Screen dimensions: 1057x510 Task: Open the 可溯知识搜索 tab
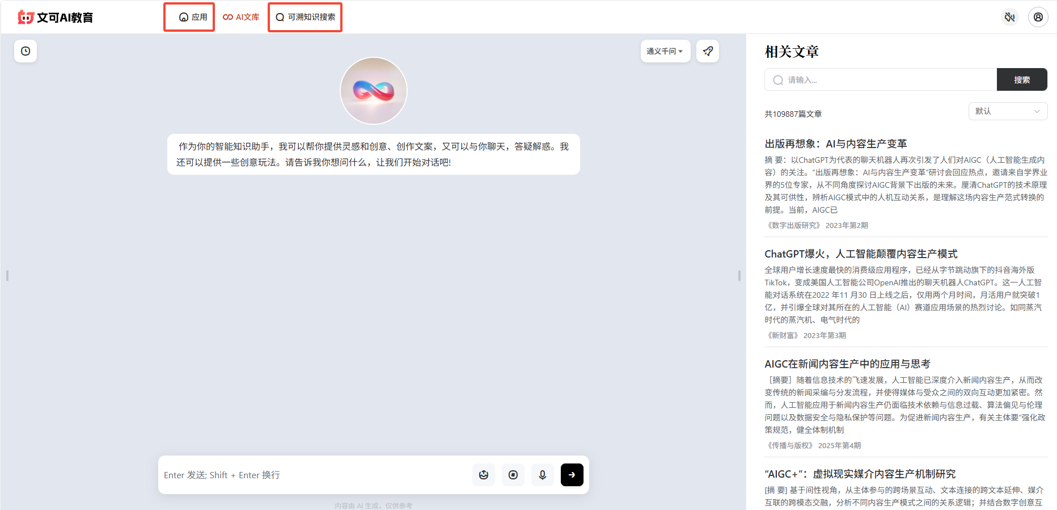pos(305,17)
